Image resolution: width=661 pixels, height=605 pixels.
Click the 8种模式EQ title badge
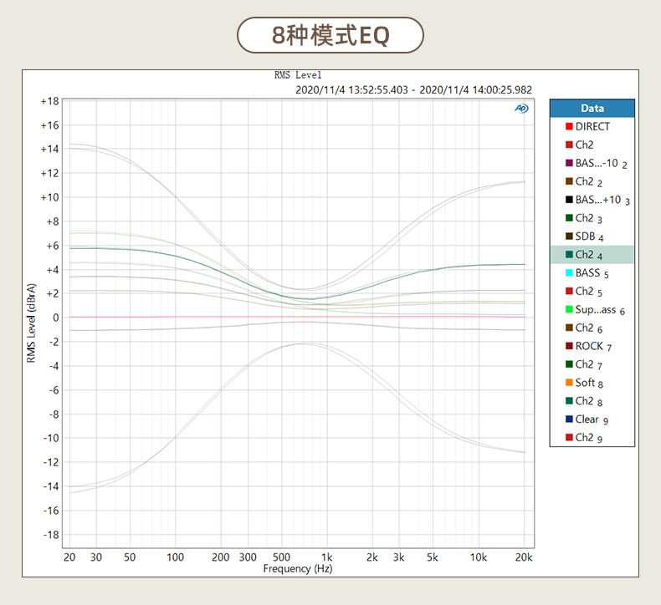click(330, 35)
